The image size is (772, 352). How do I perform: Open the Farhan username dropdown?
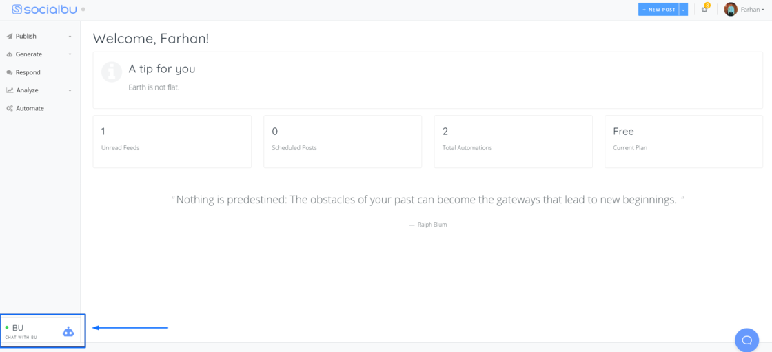753,10
